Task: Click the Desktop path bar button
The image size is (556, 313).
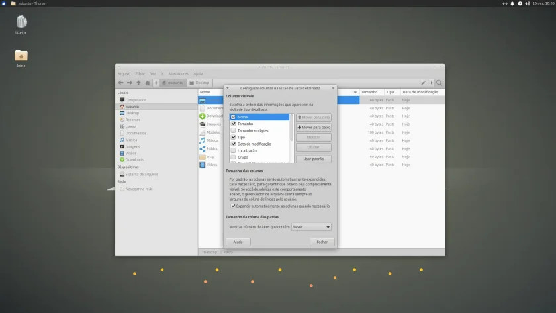Action: point(200,83)
